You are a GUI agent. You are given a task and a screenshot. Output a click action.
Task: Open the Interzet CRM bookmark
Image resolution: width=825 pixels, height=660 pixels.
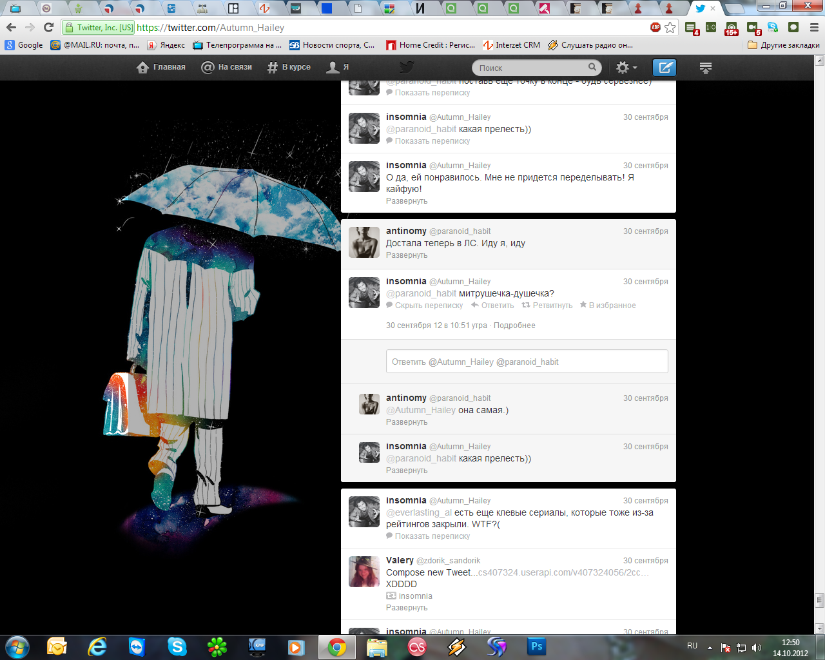point(512,45)
